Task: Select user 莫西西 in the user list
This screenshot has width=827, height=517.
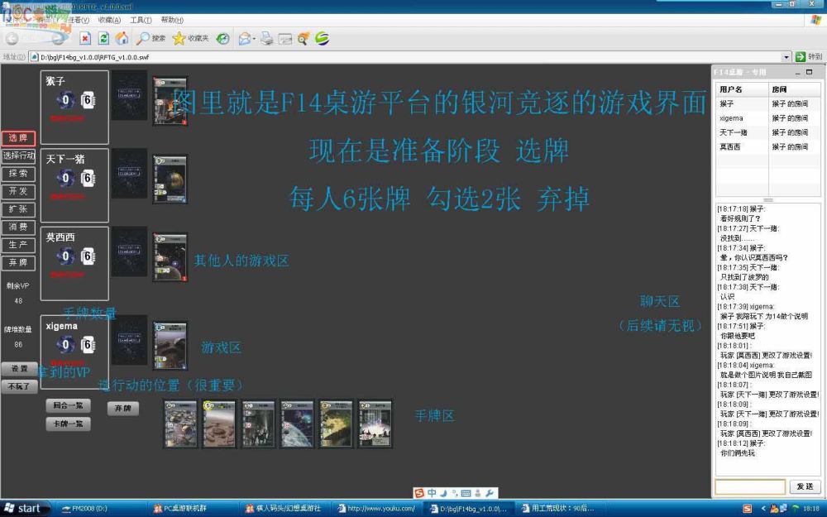Action: coord(768,146)
